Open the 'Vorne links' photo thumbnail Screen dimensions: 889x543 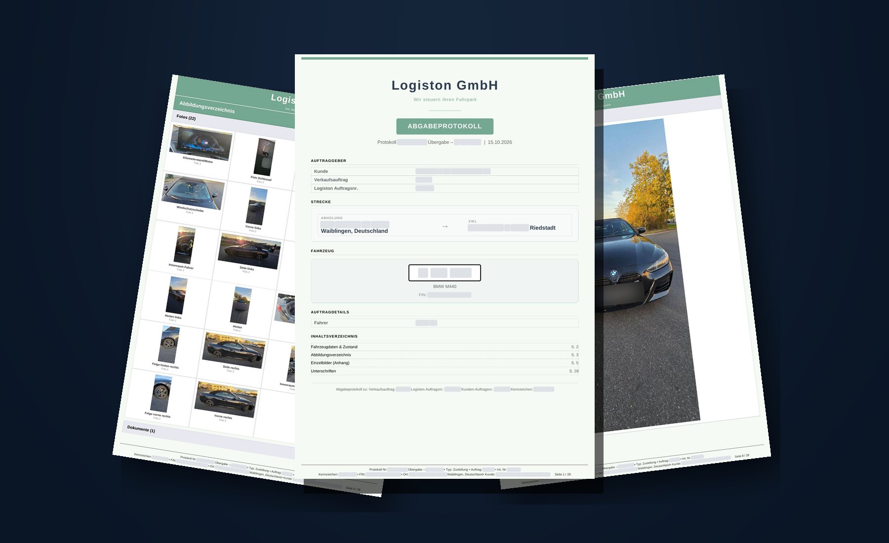pos(256,206)
